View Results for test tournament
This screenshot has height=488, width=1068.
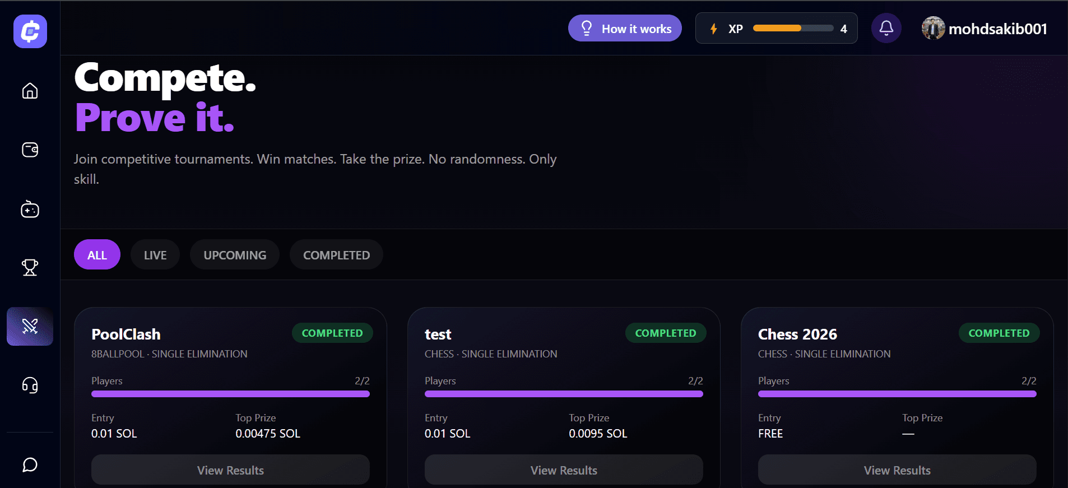(564, 470)
